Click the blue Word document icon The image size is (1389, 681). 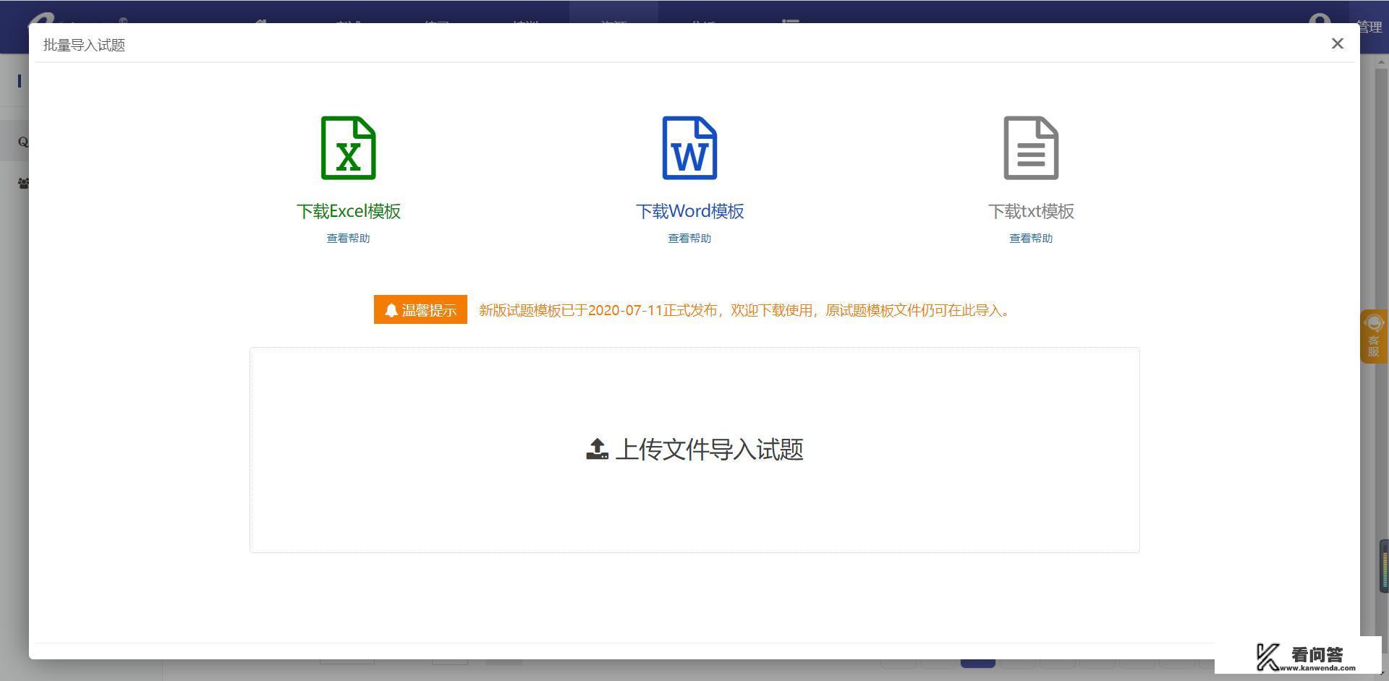pyautogui.click(x=689, y=147)
